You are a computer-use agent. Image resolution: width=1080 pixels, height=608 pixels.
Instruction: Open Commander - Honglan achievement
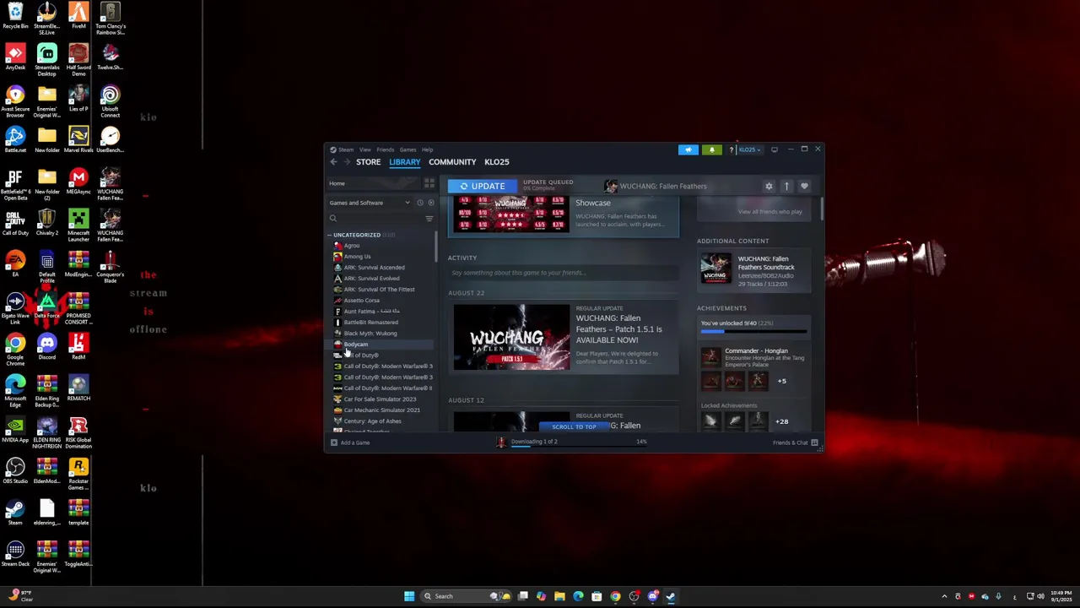click(753, 357)
